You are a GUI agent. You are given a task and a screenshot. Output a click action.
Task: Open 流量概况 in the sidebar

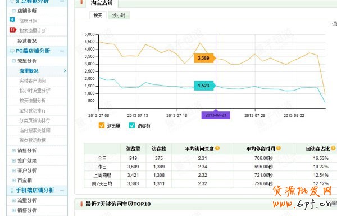(29, 71)
